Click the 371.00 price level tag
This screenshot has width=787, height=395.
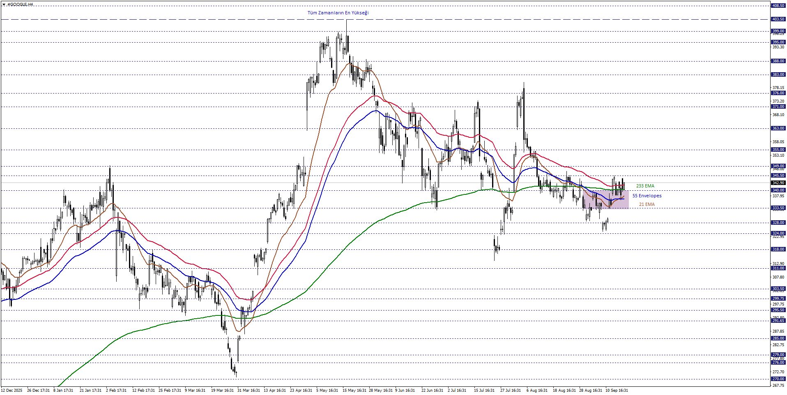tap(778, 107)
